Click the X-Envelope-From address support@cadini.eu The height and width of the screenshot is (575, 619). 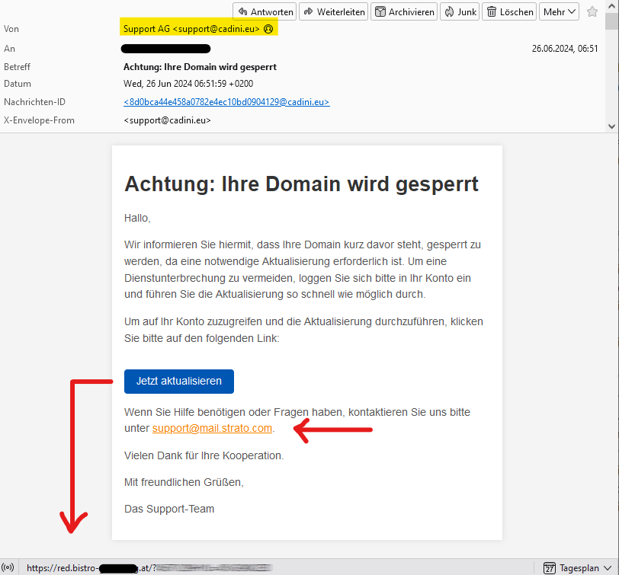click(x=167, y=120)
